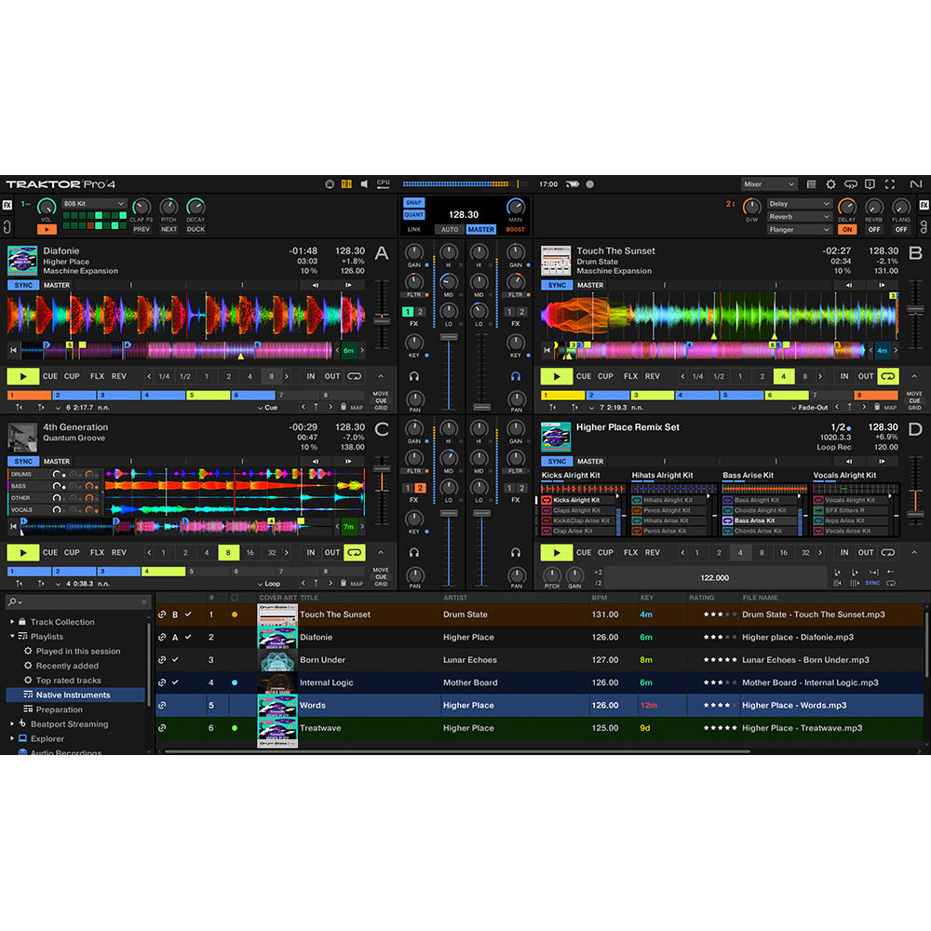
Task: Collapse the Playlists tree in the browser
Action: pos(11,638)
